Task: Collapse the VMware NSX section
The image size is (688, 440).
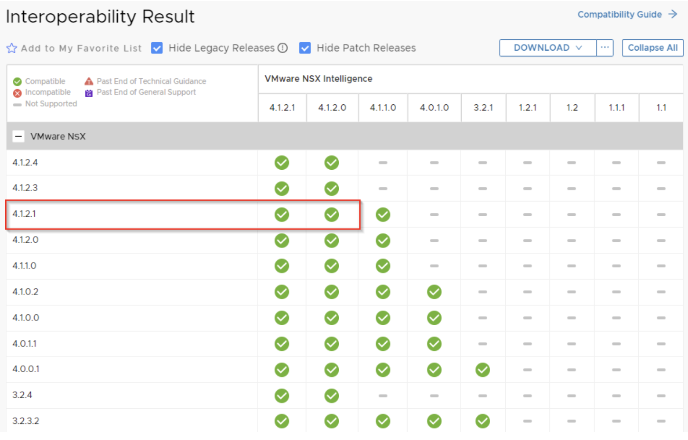Action: click(x=19, y=137)
